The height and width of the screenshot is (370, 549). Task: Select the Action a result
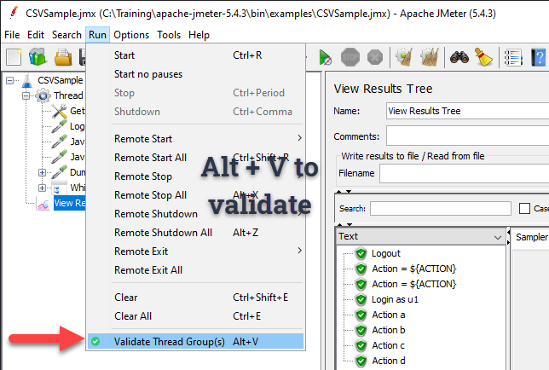(x=388, y=315)
